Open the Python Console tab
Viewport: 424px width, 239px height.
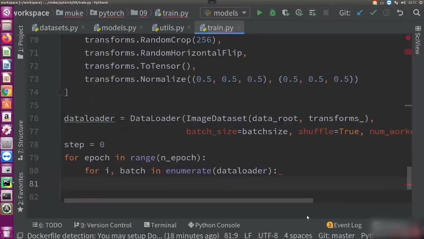[214, 225]
